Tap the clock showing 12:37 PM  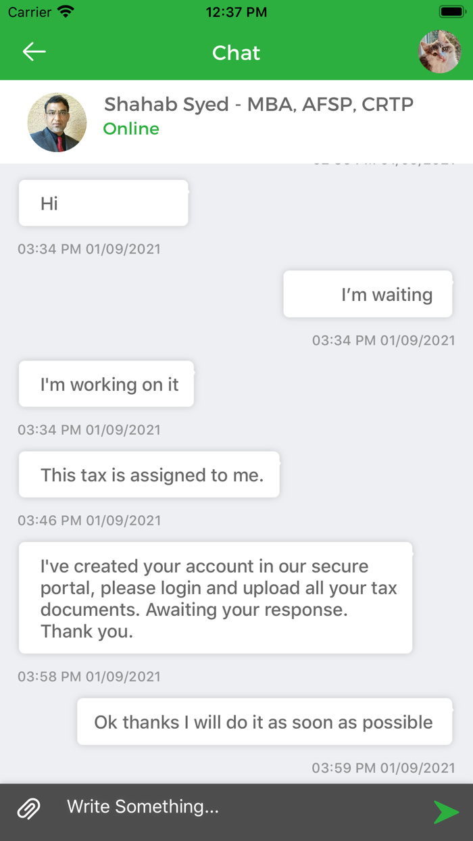(x=236, y=11)
